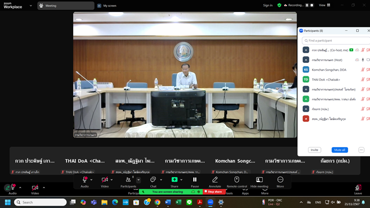Screen dimensions: 370x208
Task: Expand Share options arrow in floating toolbar
Action: (x=181, y=179)
